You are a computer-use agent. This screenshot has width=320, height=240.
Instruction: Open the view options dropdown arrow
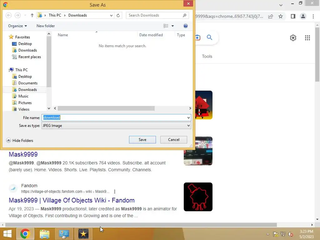pyautogui.click(x=172, y=26)
